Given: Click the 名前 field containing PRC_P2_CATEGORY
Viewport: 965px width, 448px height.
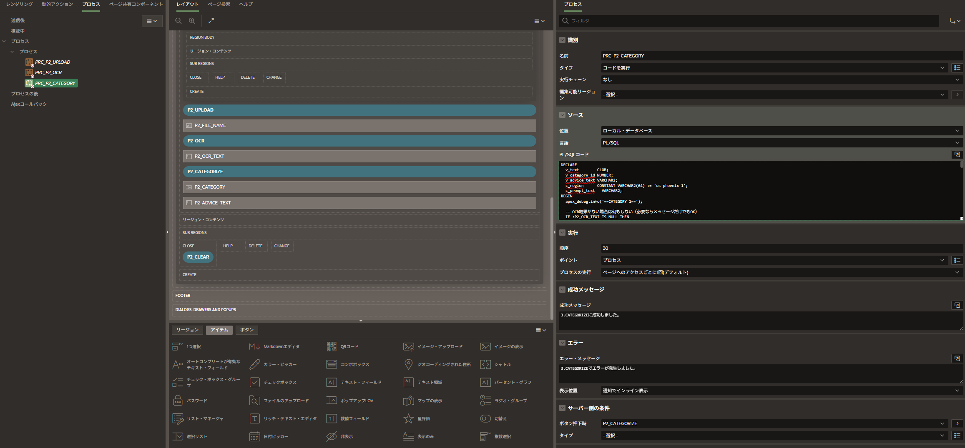Looking at the screenshot, I should click(782, 56).
